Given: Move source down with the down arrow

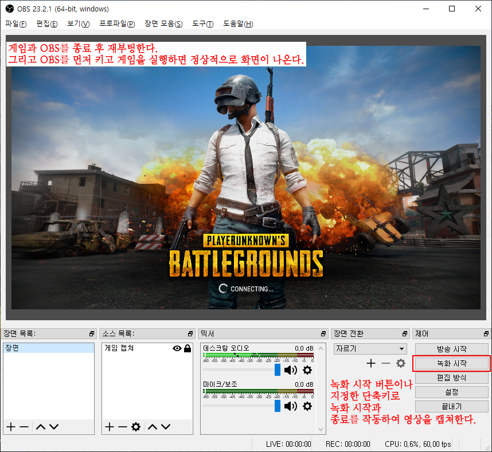Looking at the screenshot, I should click(166, 427).
